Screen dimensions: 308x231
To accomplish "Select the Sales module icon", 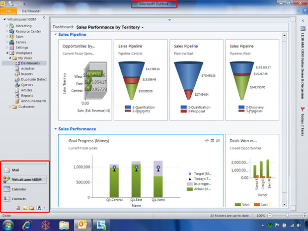I will click(x=12, y=37).
